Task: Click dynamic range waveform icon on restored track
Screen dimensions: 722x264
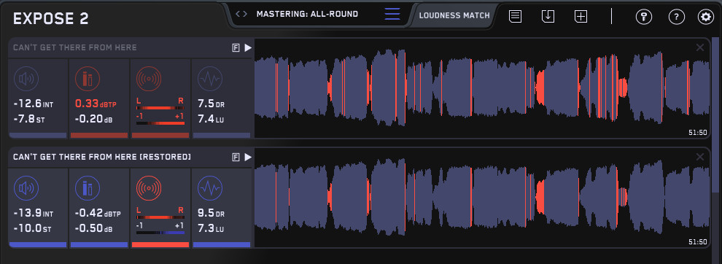Action: tap(210, 188)
